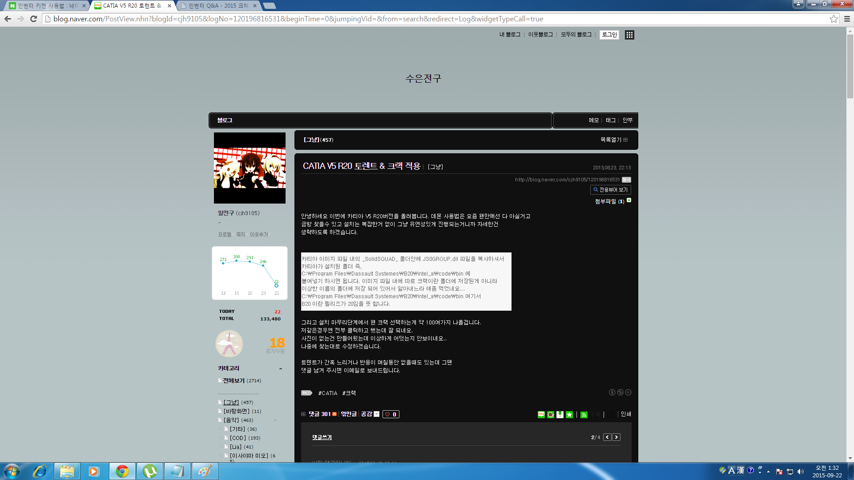Share the post to Naver Blog icon
The image size is (854, 480).
[x=541, y=414]
